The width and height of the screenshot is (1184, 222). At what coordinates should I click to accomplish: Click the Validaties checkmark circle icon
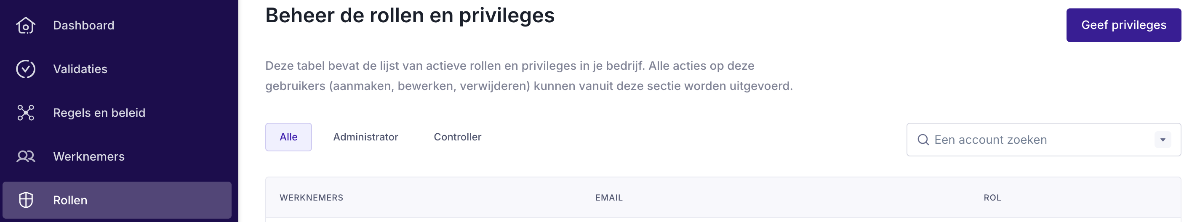coord(26,69)
